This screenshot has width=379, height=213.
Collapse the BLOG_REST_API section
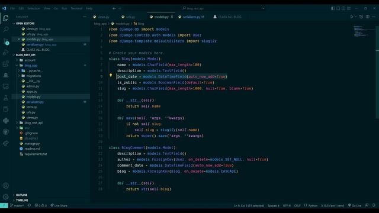25,55
